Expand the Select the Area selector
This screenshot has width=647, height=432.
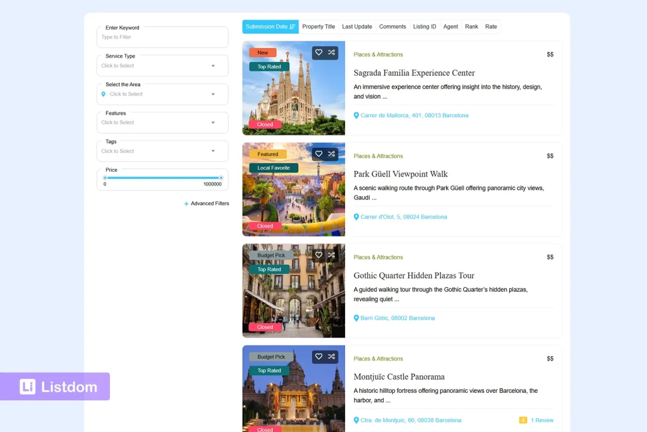coord(162,94)
